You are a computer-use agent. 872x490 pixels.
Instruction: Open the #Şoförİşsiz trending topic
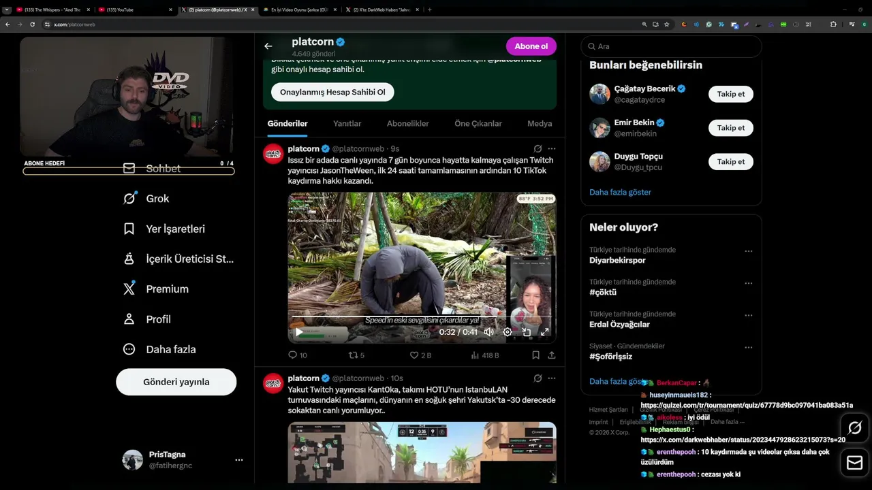610,357
